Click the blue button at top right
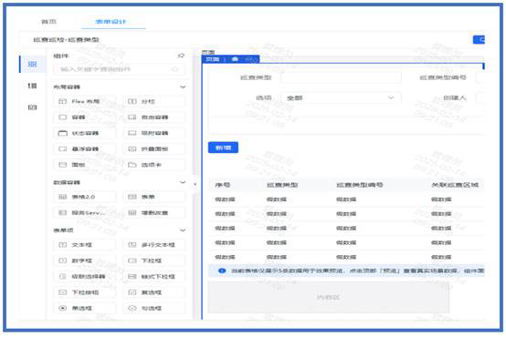 [x=479, y=39]
